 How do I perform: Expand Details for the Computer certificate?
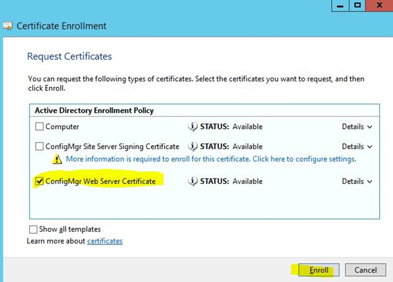pos(357,127)
